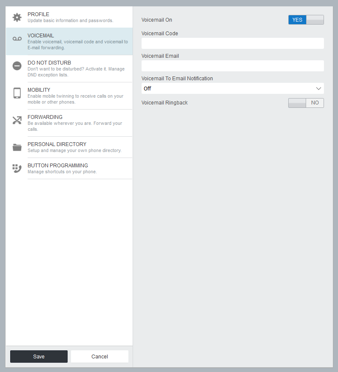
Task: Focus the Voicemail Code input field
Action: (233, 43)
